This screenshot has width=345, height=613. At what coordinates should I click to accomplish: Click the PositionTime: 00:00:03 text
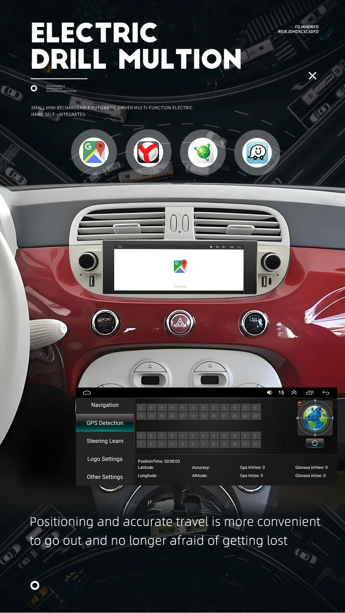click(x=159, y=461)
